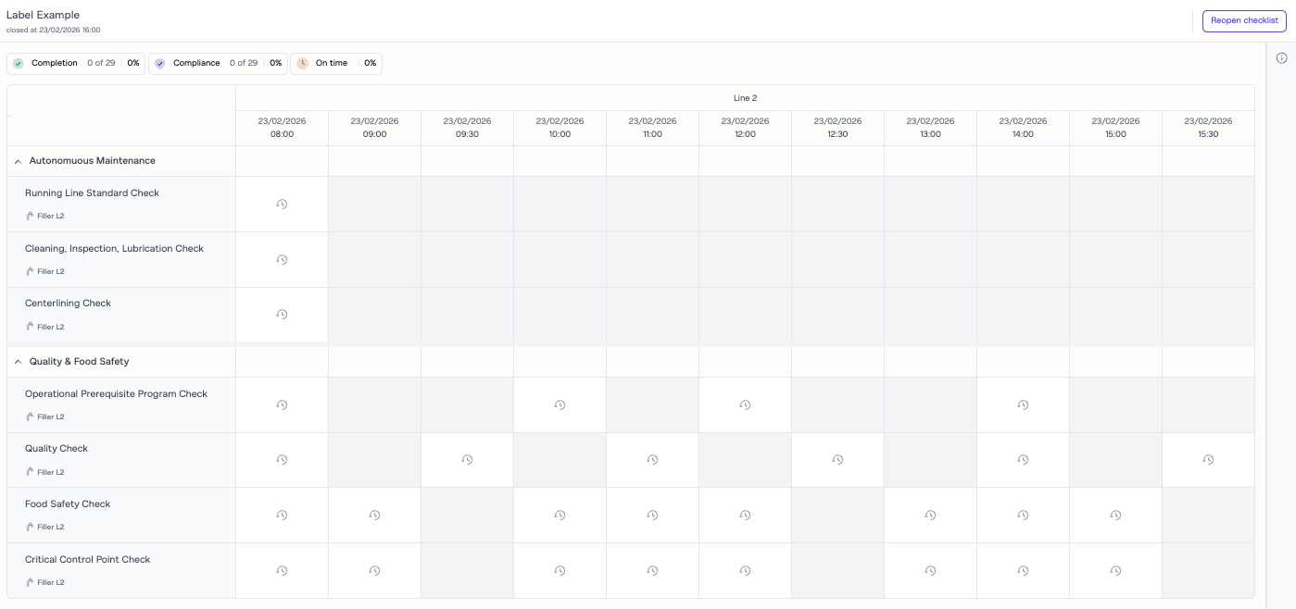The width and height of the screenshot is (1296, 609).
Task: Open Critical Control Point Check 15:00 icon
Action: pos(1115,571)
